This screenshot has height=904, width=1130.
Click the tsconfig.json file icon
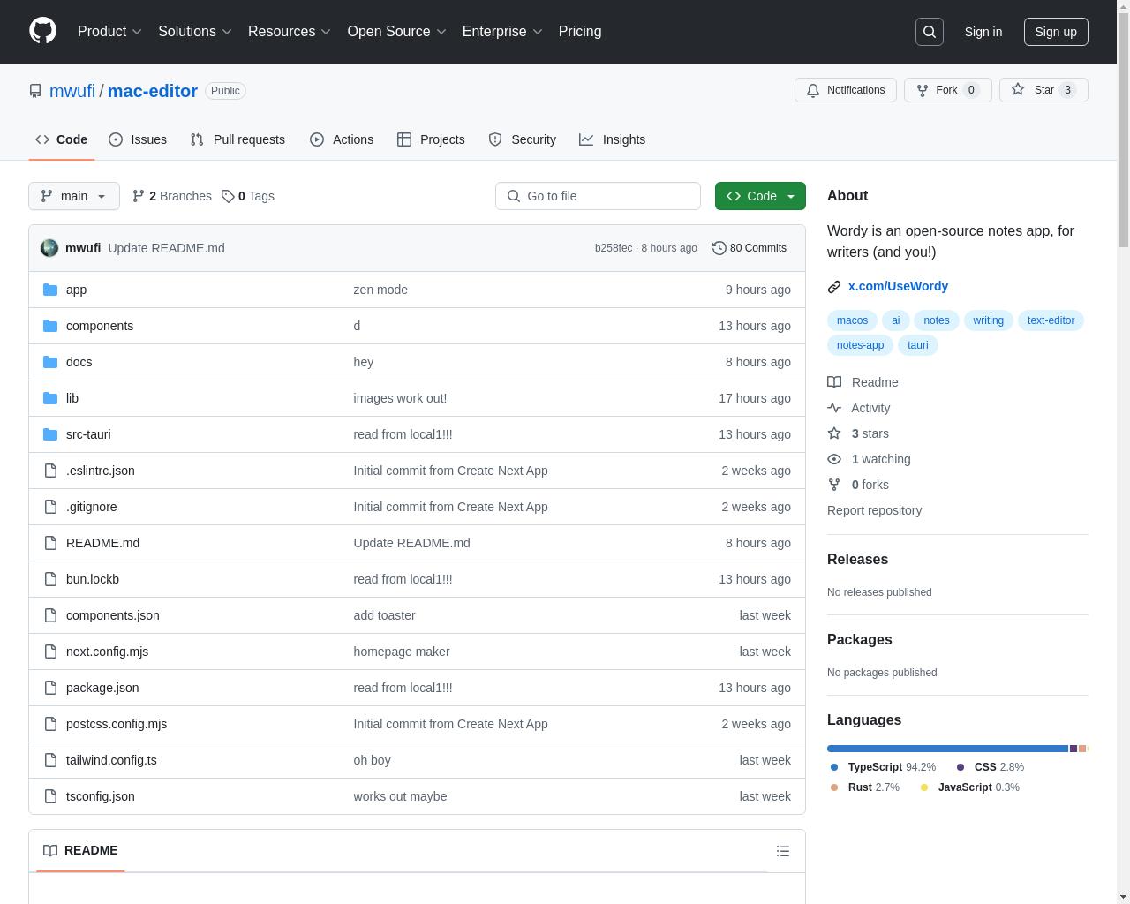pyautogui.click(x=50, y=796)
